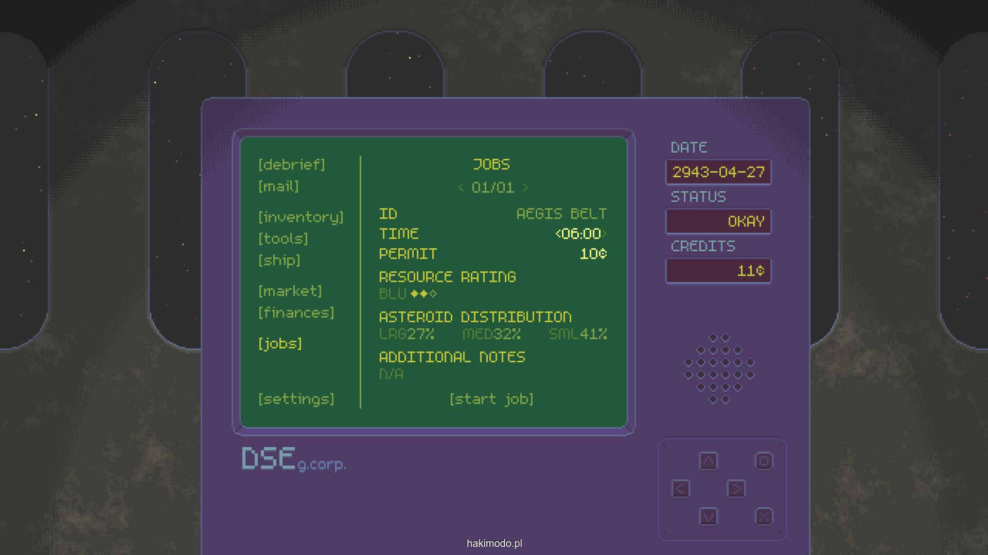Click the BLU resource rating diamonds
This screenshot has width=988, height=555.
click(x=424, y=294)
